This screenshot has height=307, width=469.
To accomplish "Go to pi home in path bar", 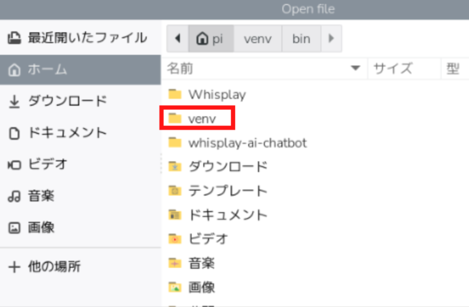I will click(210, 39).
